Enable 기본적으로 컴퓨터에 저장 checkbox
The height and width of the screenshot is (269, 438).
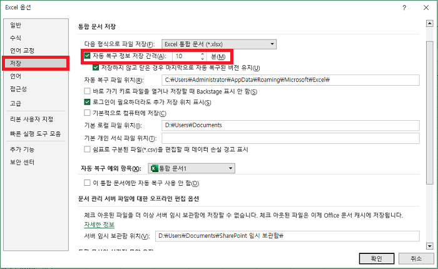click(87, 113)
